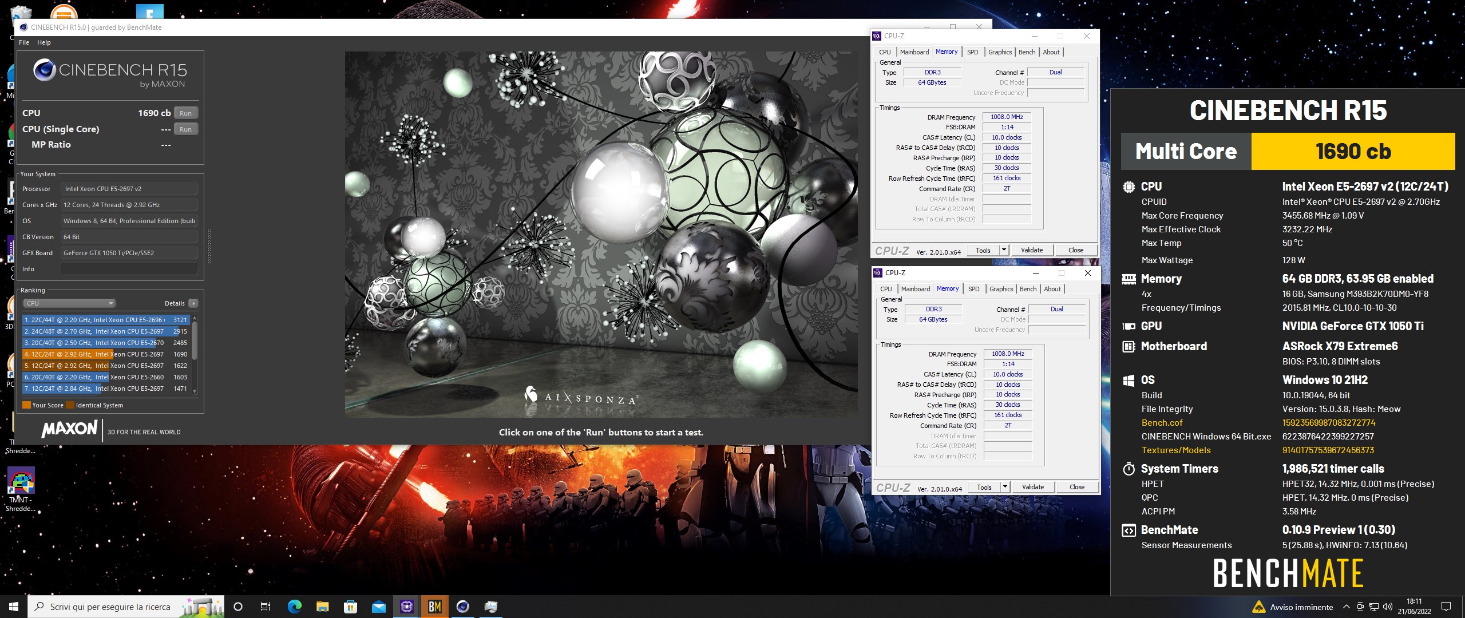Switch to Graphics tab in lower CPU-Z
1465x618 pixels.
click(1001, 289)
